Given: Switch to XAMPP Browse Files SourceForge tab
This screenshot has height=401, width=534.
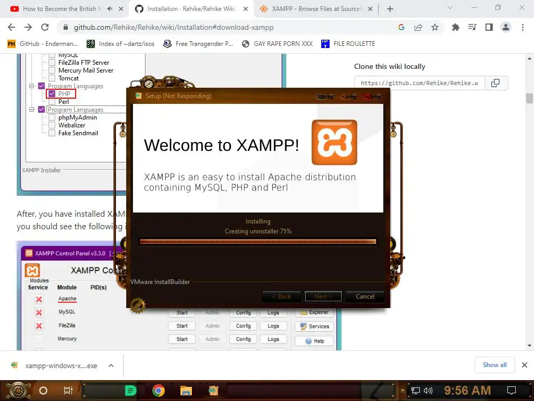Looking at the screenshot, I should pos(317,9).
